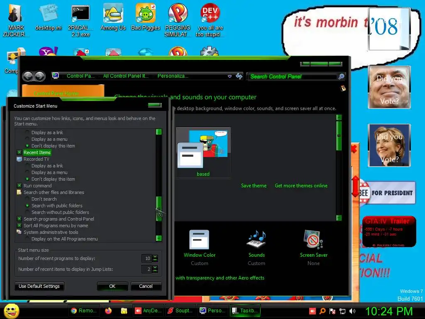Click the AnyDesk icon in the system tray
This screenshot has height=319, width=425.
point(313,311)
